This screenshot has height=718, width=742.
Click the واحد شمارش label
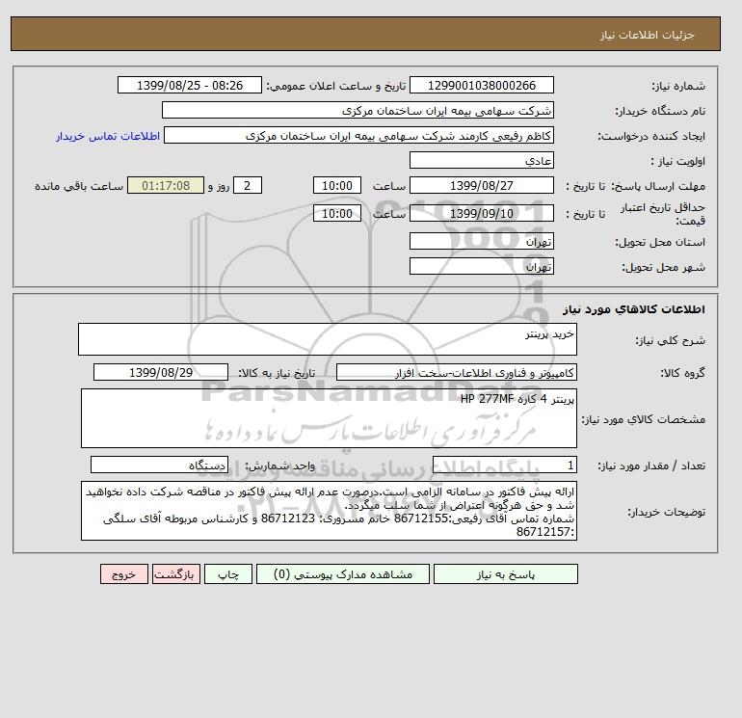[x=280, y=465]
